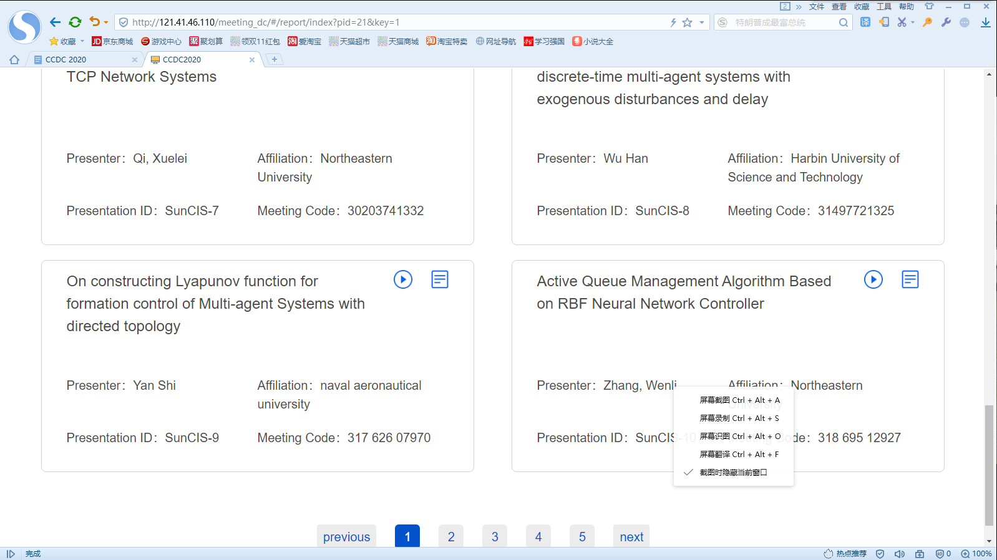Adjust page zoom at 100% indicator
The width and height of the screenshot is (997, 560).
click(x=976, y=554)
